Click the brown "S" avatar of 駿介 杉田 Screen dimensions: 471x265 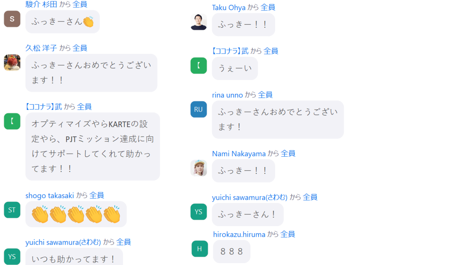coord(12,19)
